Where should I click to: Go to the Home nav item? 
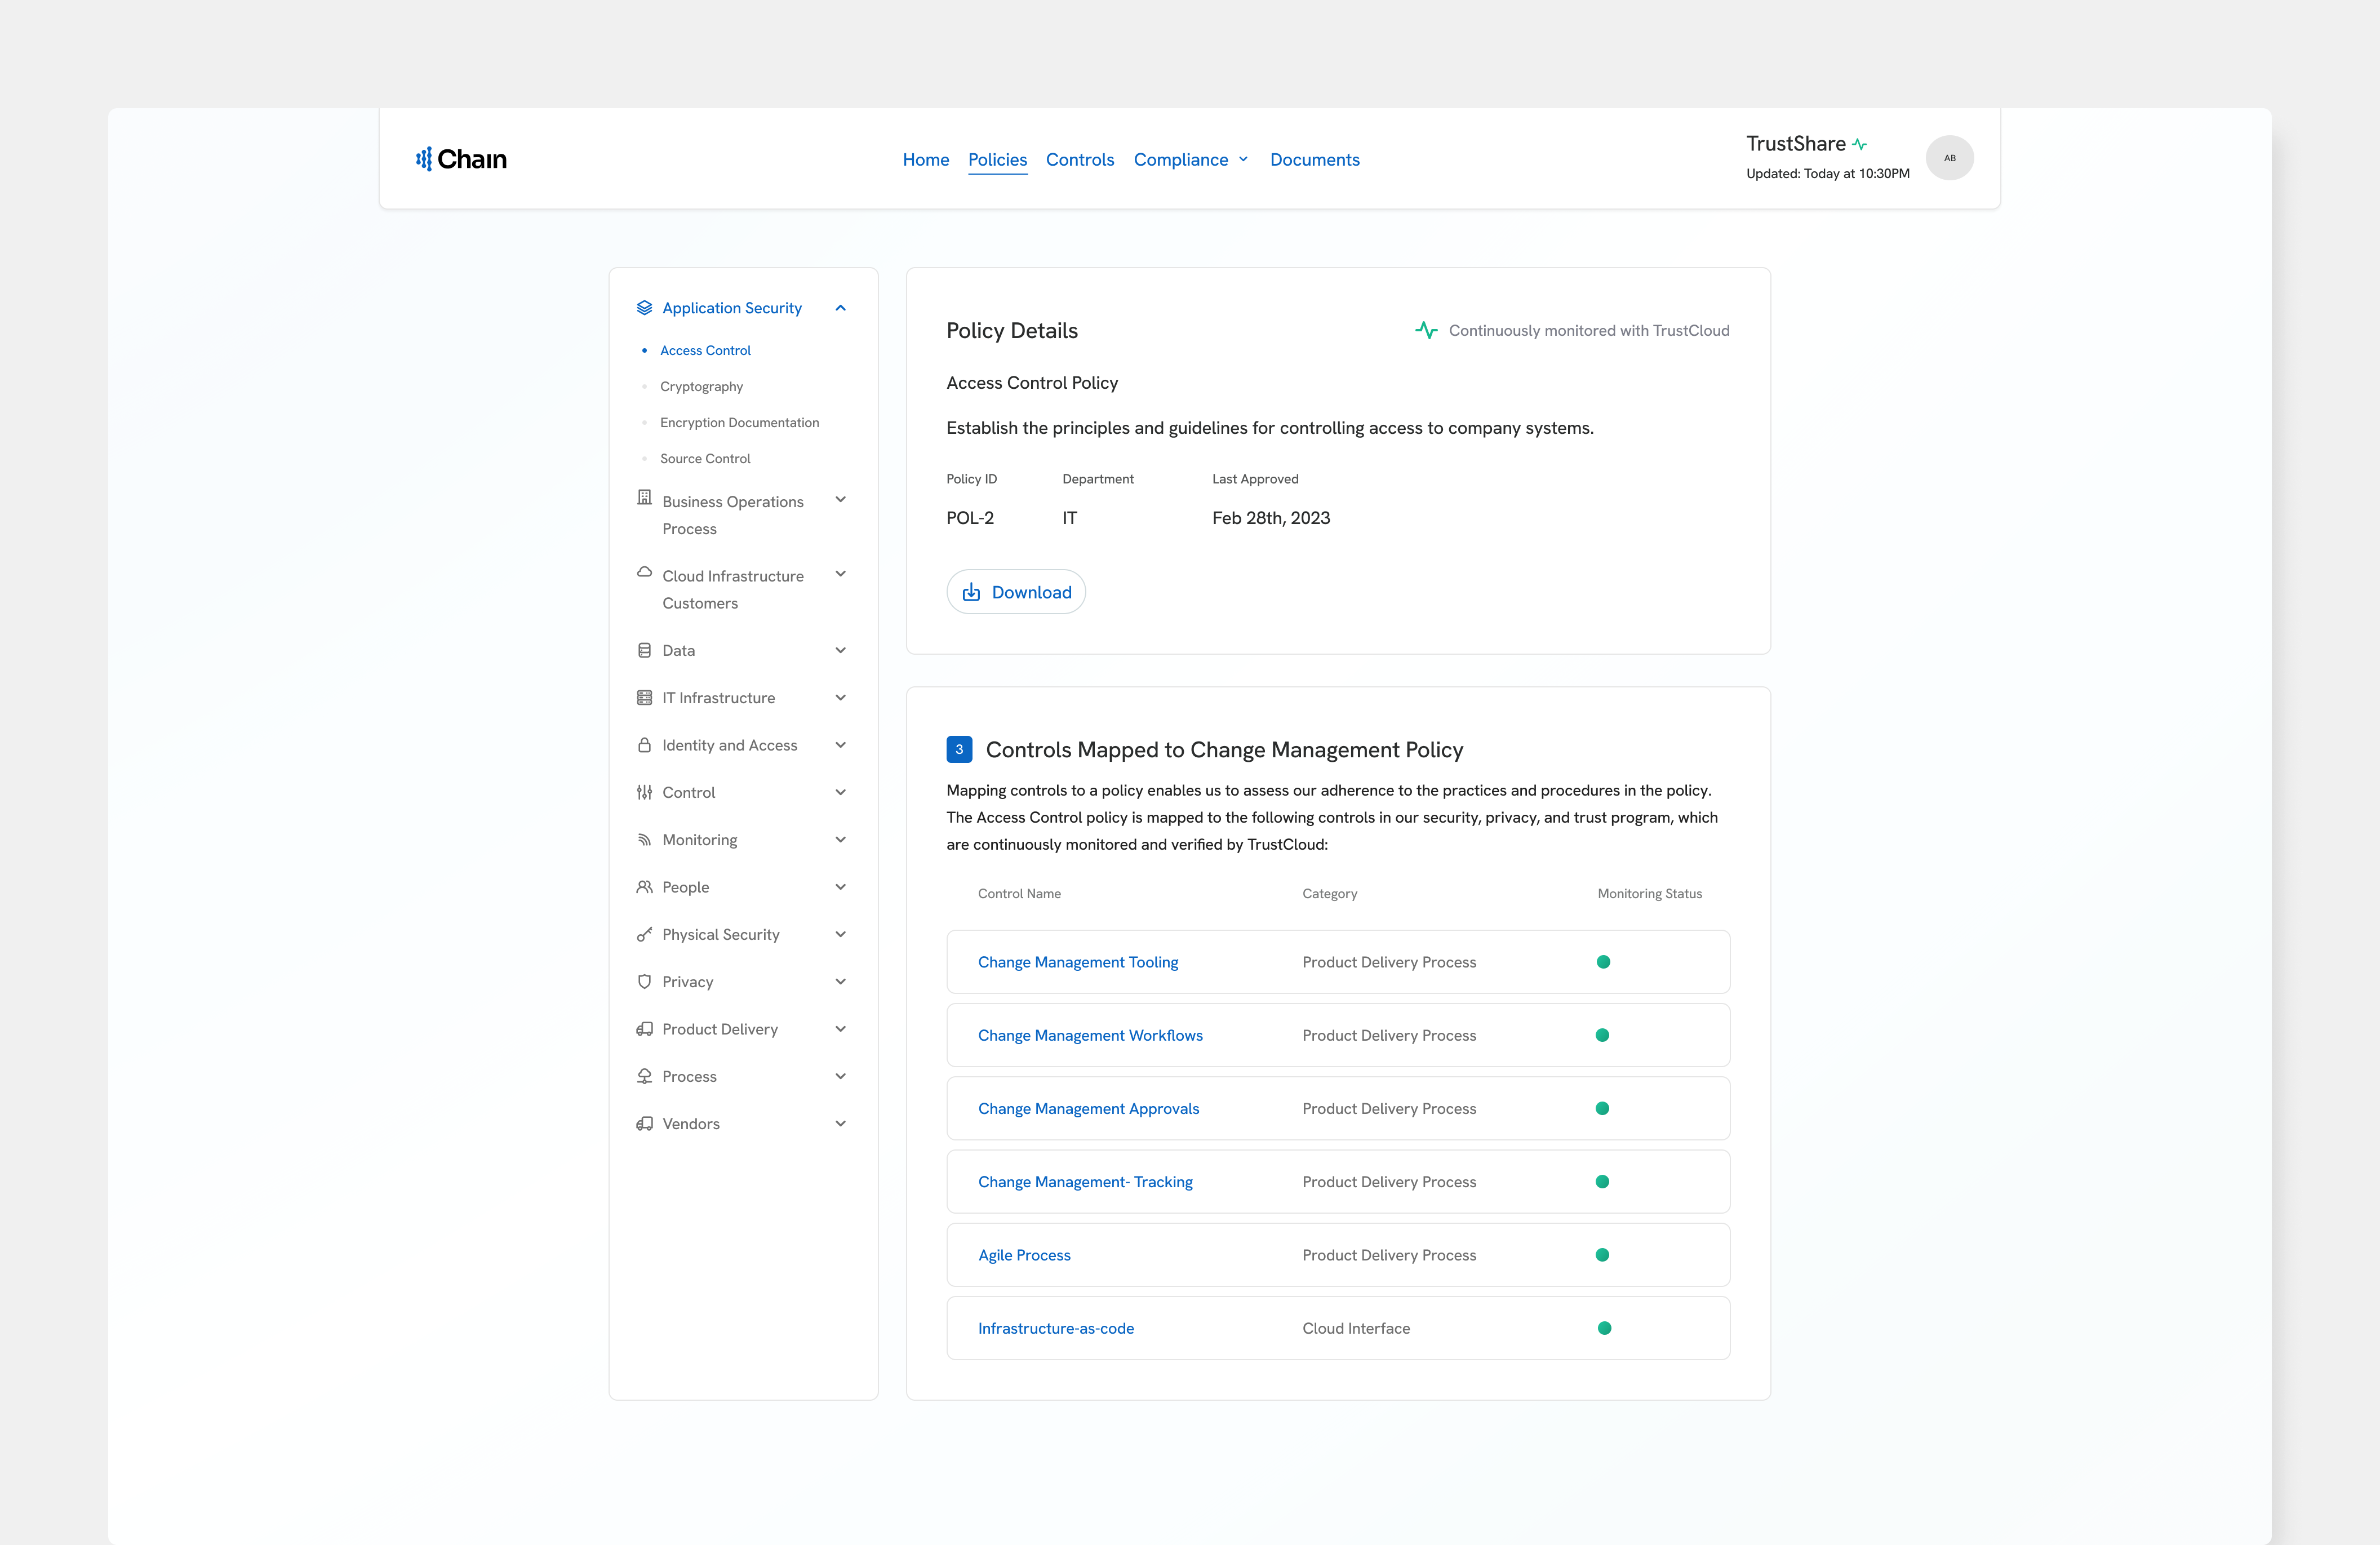tap(926, 159)
